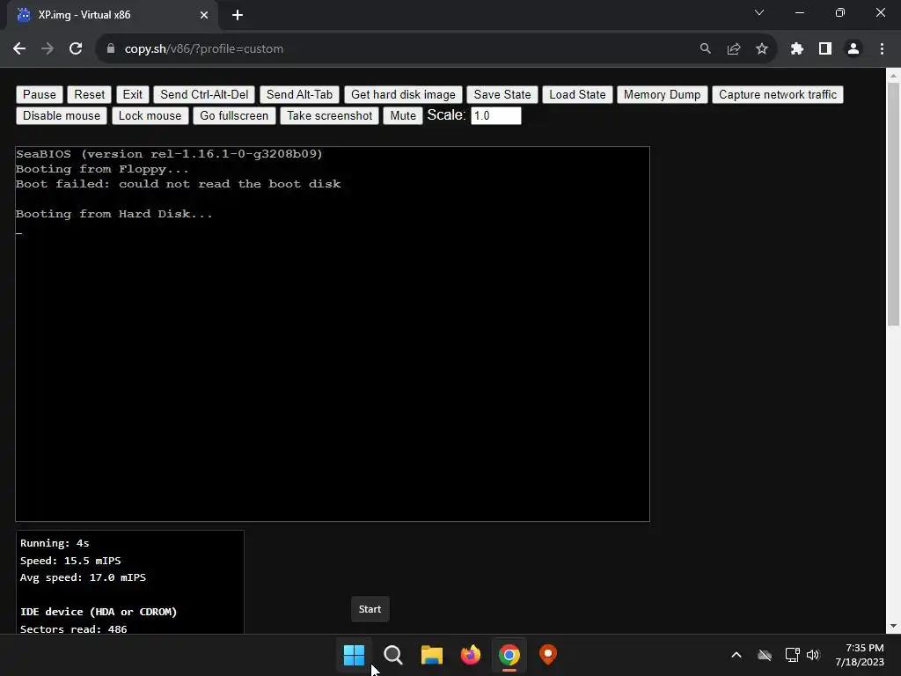
Task: Take screenshot of the emulator screen
Action: click(x=329, y=115)
